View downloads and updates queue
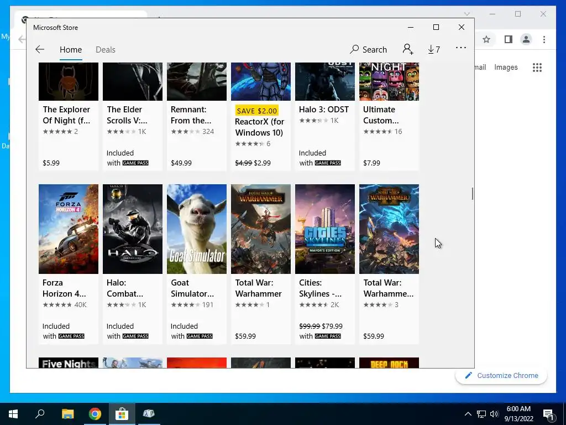The image size is (566, 425). (434, 49)
